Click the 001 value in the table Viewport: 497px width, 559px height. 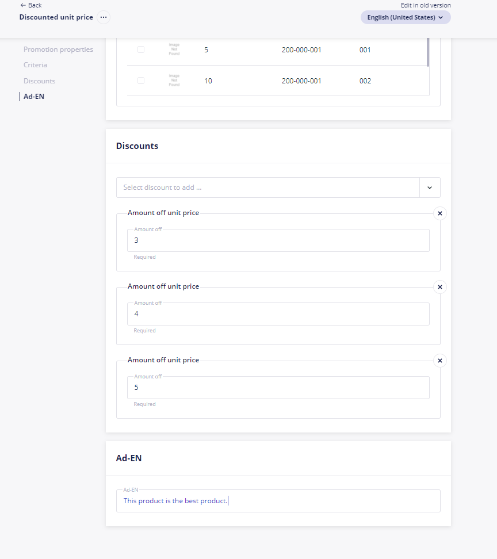365,50
